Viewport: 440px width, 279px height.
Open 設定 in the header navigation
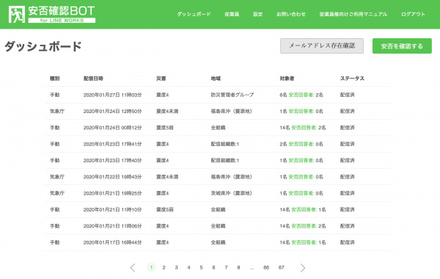tap(257, 14)
